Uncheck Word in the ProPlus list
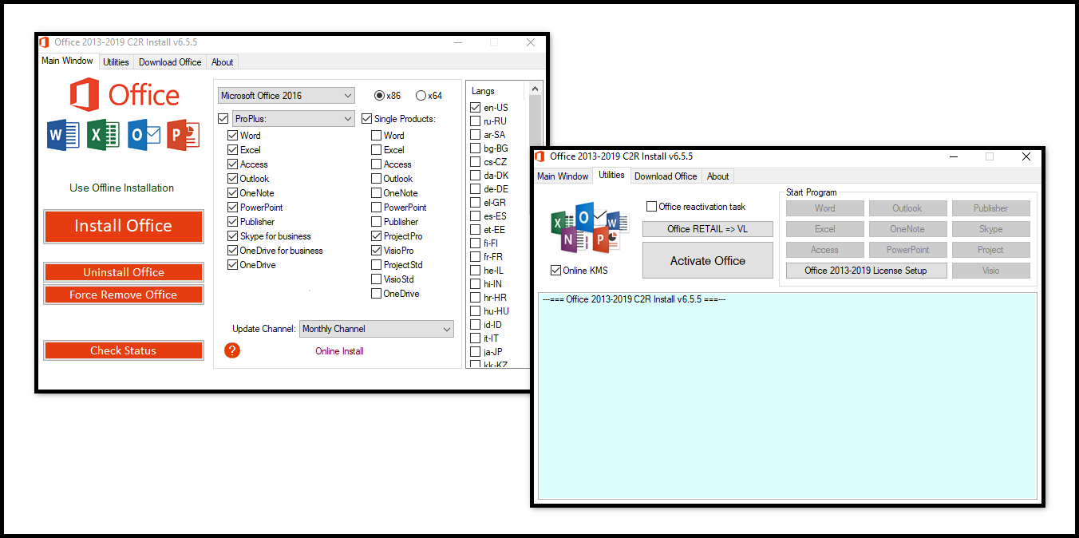 [232, 136]
